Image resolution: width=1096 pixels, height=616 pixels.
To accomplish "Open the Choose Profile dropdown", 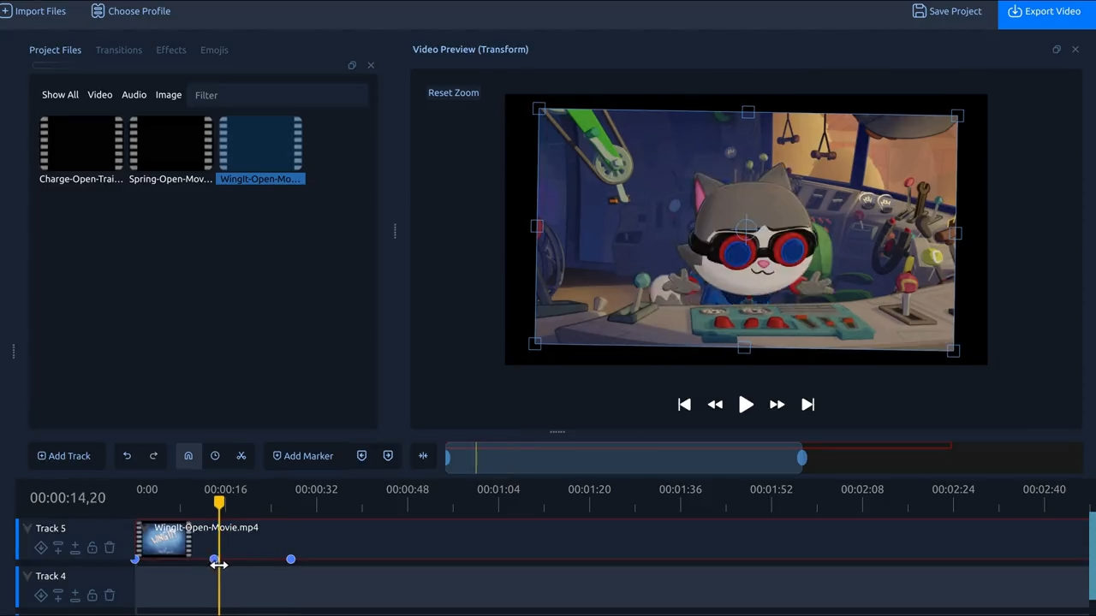I will 130,11.
